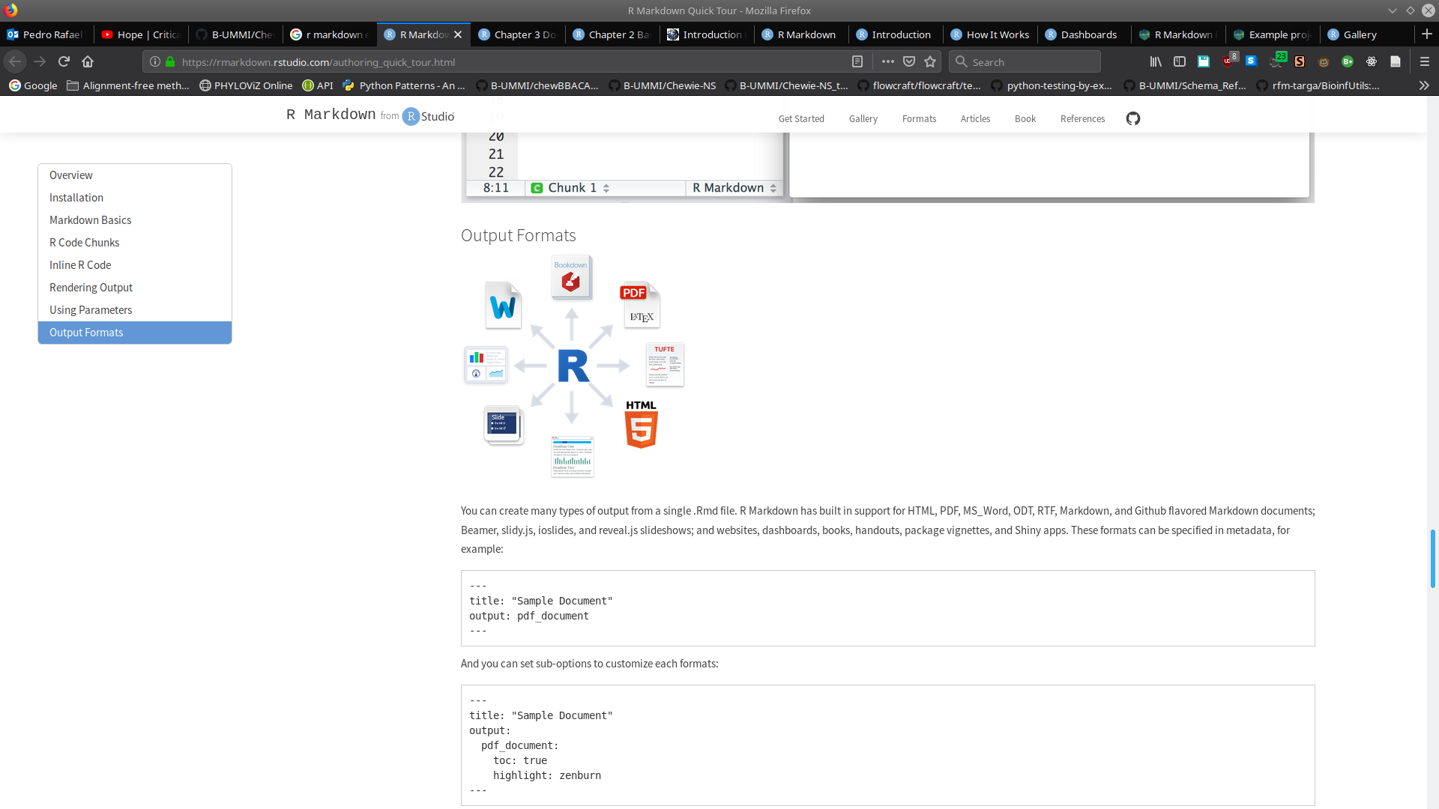Go to Firefox home page
The image size is (1439, 809).
(88, 61)
